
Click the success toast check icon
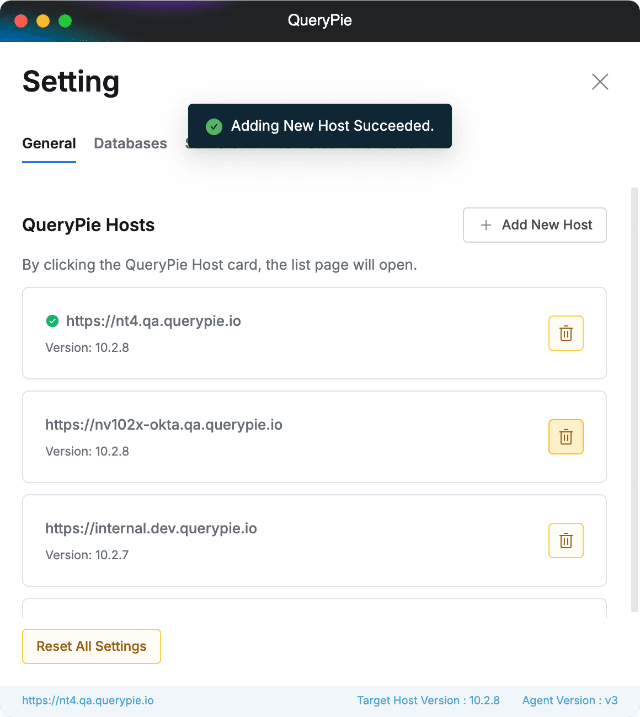[x=214, y=126]
